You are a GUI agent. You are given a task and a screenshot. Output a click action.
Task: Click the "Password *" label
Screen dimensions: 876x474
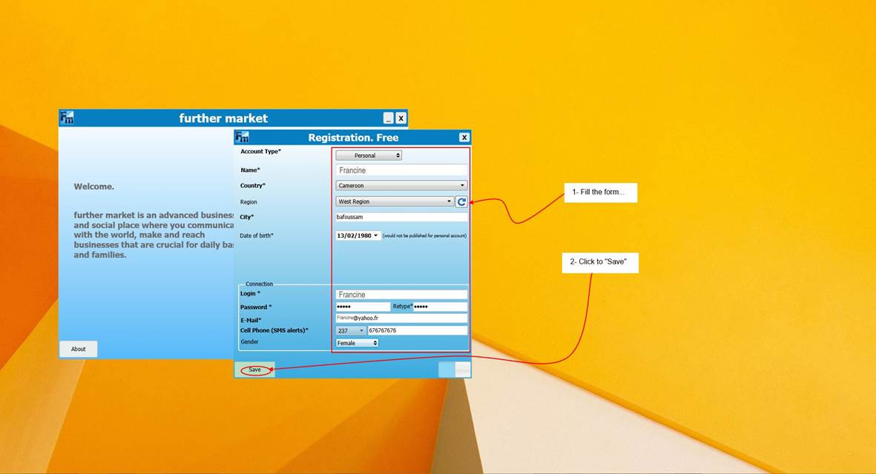[x=256, y=307]
